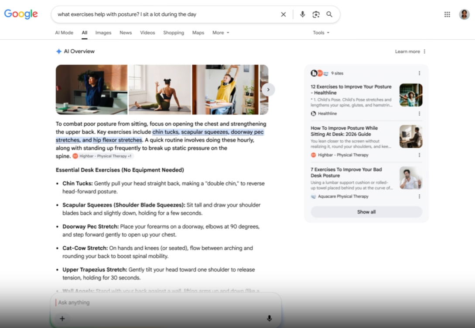Open three-dot menu for Healthline source
Viewport: 475px width, 328px height.
pos(419,114)
